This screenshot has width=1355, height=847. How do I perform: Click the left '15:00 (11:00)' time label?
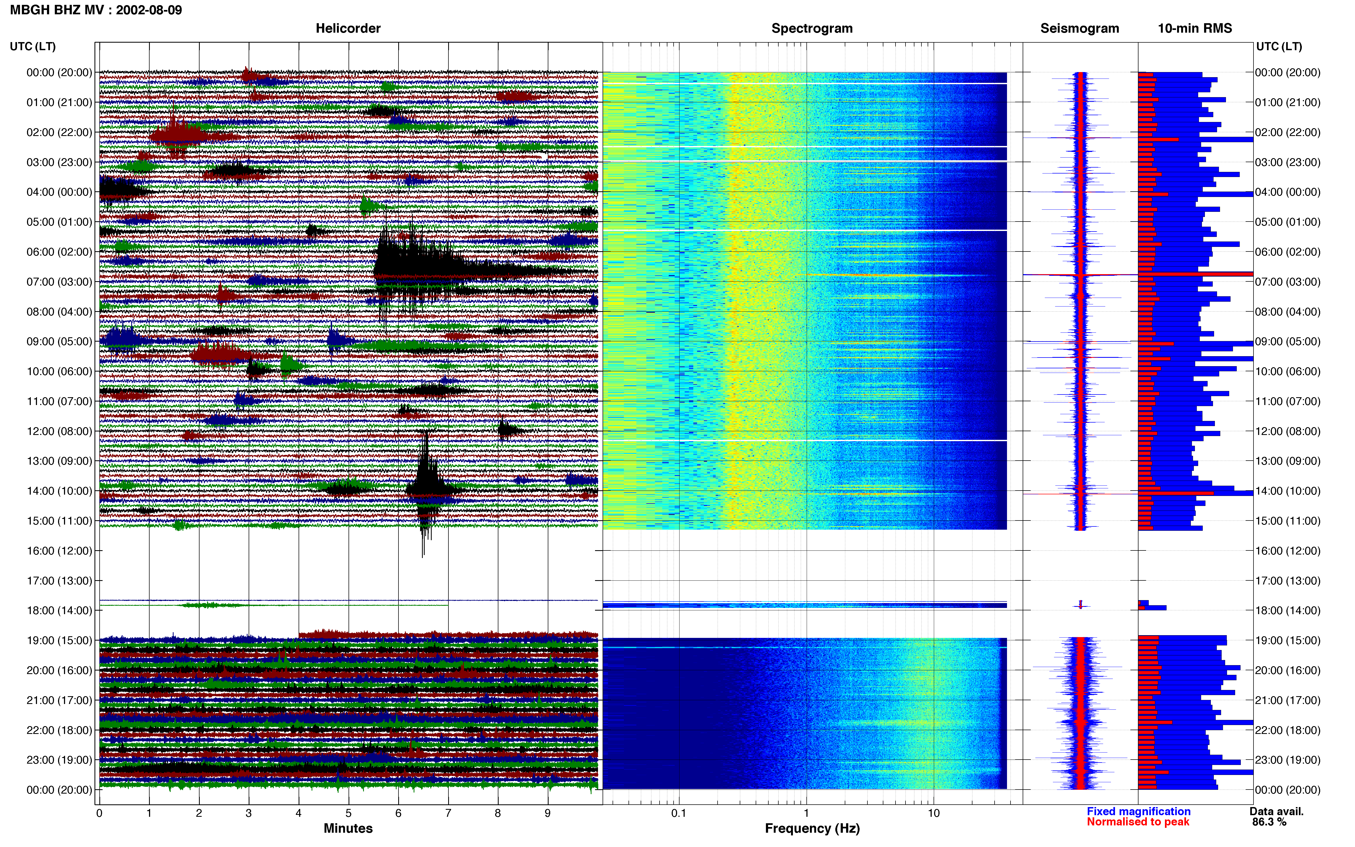pos(59,521)
